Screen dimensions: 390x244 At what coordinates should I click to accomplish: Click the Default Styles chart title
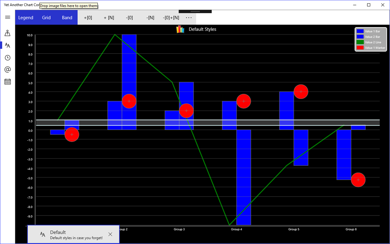[x=202, y=29]
